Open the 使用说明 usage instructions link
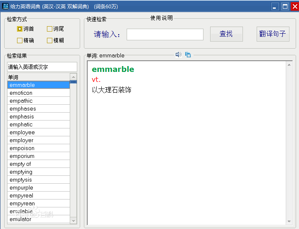 pyautogui.click(x=161, y=18)
